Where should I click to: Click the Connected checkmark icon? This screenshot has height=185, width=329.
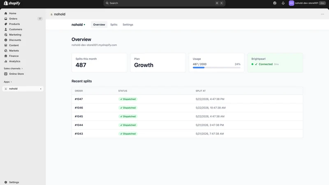pos(256,64)
